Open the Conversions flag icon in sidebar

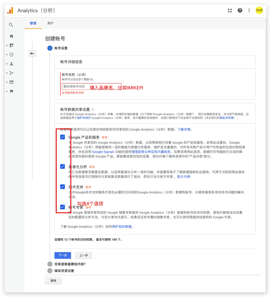pyautogui.click(x=12, y=91)
